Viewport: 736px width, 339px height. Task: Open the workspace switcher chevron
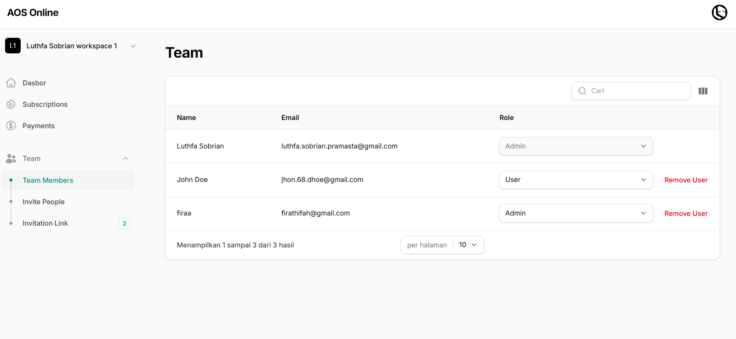tap(133, 46)
